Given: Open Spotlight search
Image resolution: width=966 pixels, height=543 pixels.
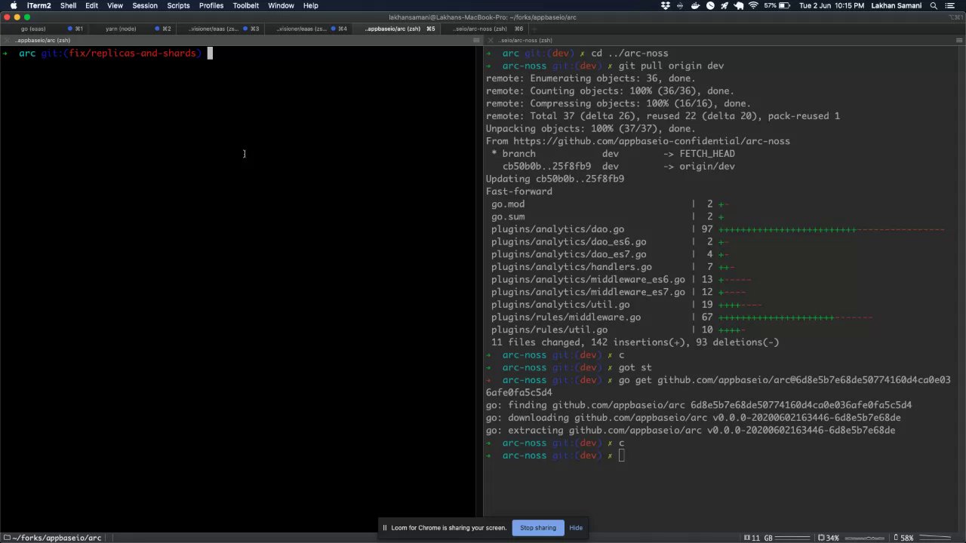Looking at the screenshot, I should (934, 5).
